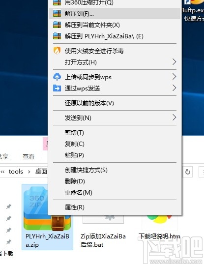
Task: Open 属性(R) properties dialog
Action: tap(115, 207)
